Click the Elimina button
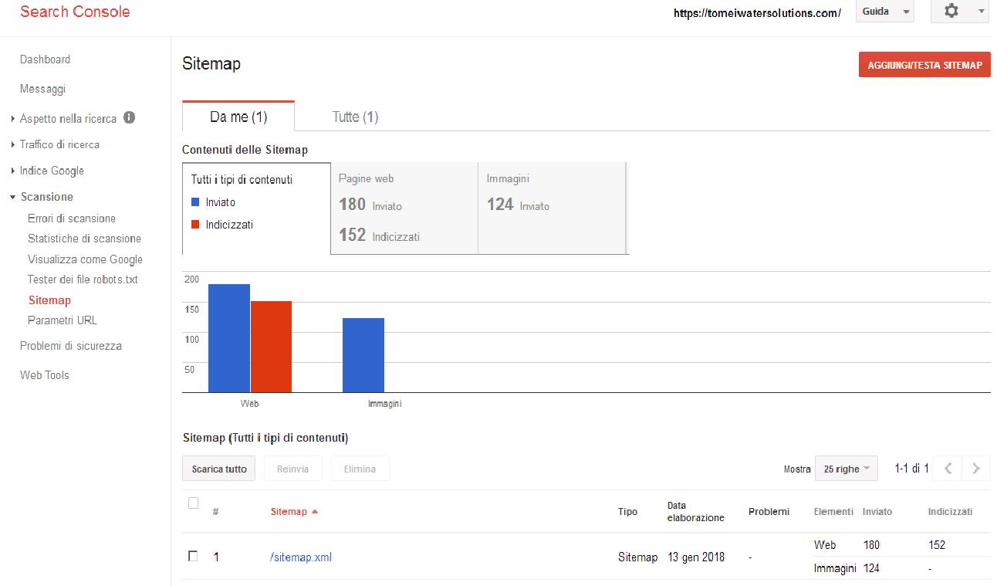Image resolution: width=997 pixels, height=586 pixels. click(360, 469)
